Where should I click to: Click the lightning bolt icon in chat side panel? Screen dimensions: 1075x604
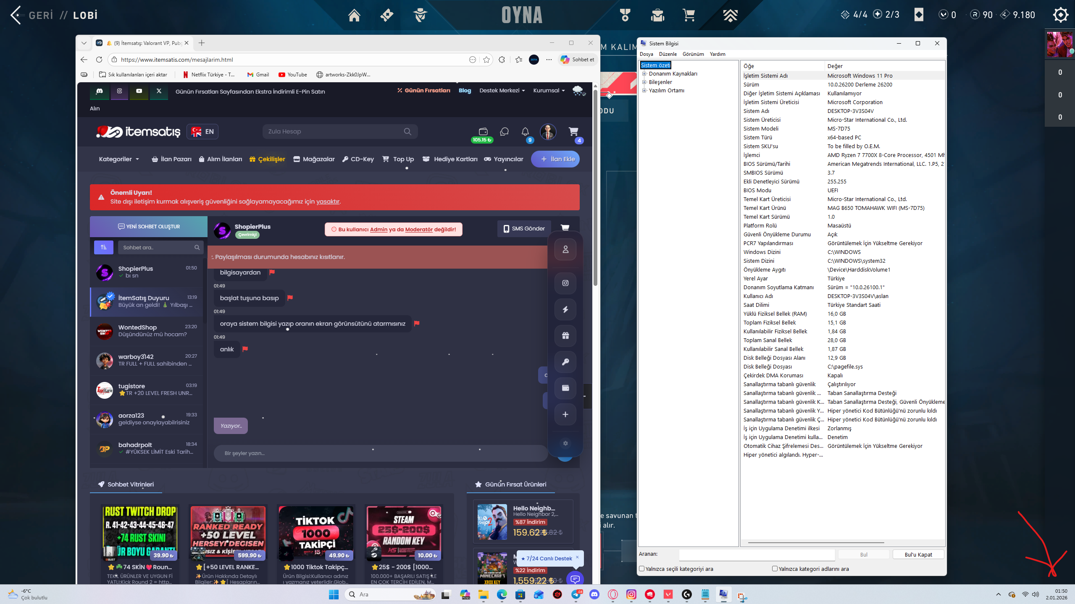pyautogui.click(x=565, y=309)
